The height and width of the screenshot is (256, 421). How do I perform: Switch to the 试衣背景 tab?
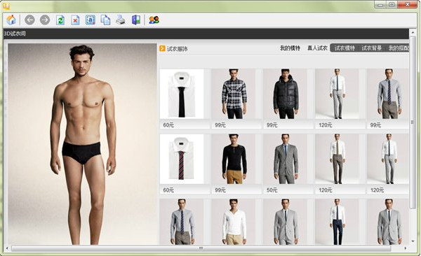point(372,48)
